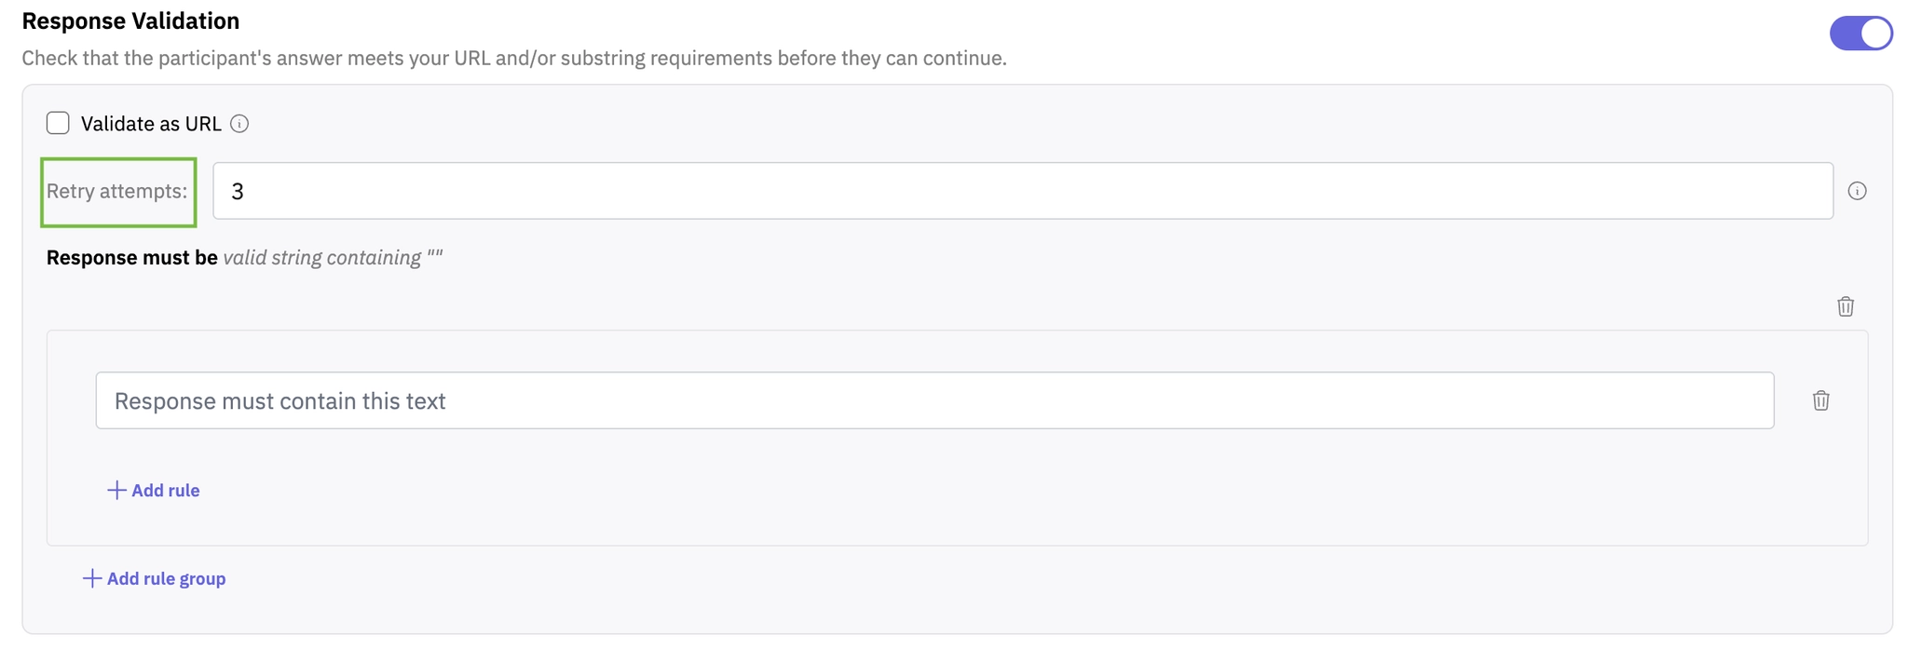Click the 'Response must be' bold text

[131, 258]
